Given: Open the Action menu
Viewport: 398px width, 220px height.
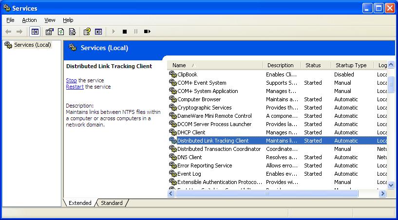Looking at the screenshot, I should tap(29, 20).
